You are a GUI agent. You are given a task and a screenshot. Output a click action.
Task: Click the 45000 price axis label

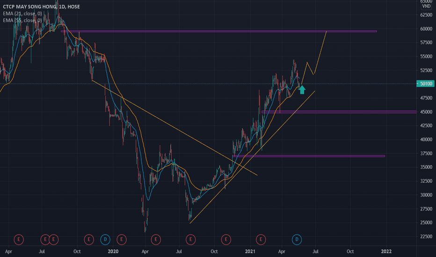pyautogui.click(x=426, y=112)
